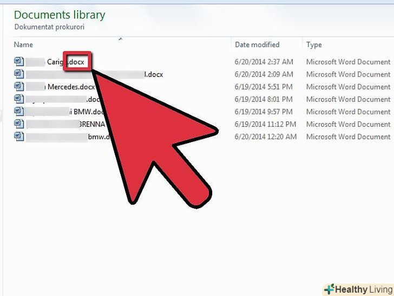The height and width of the screenshot is (296, 394).
Task: Click sort arrow above Name column
Action: (x=121, y=39)
